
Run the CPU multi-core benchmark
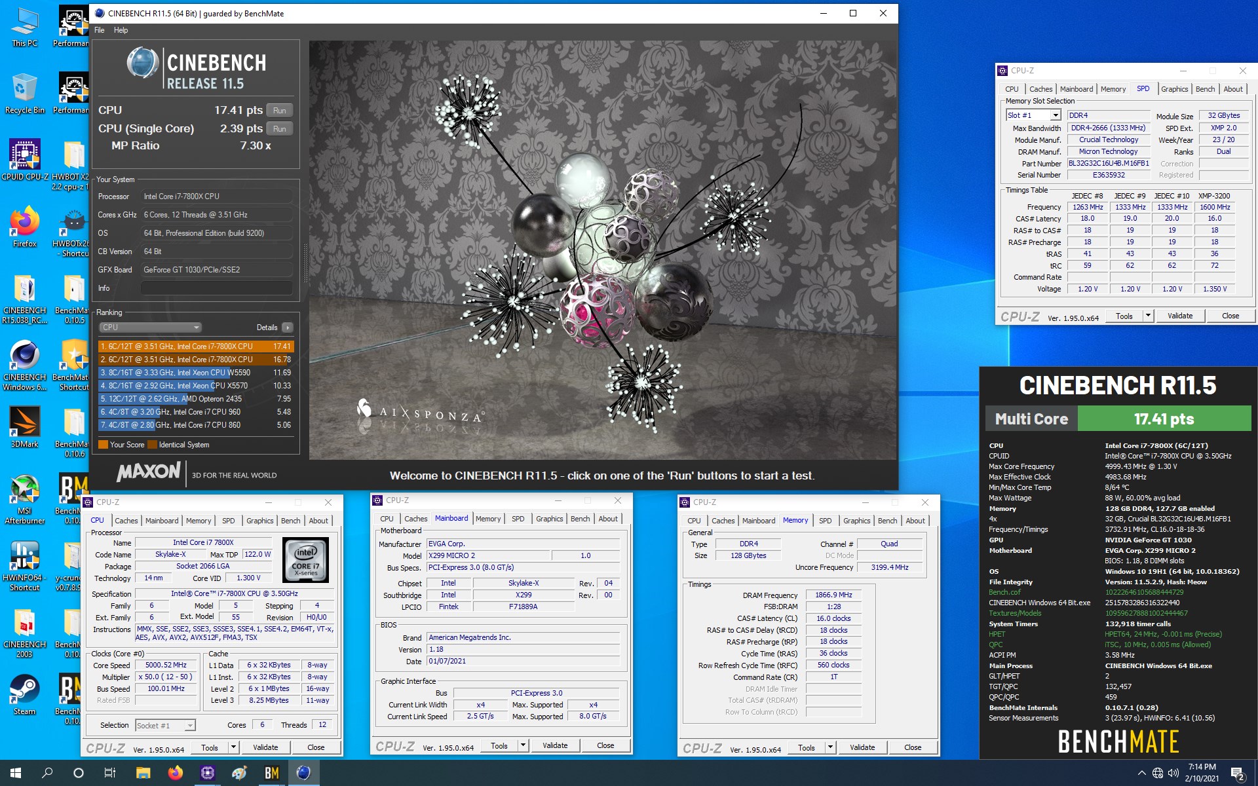[280, 111]
